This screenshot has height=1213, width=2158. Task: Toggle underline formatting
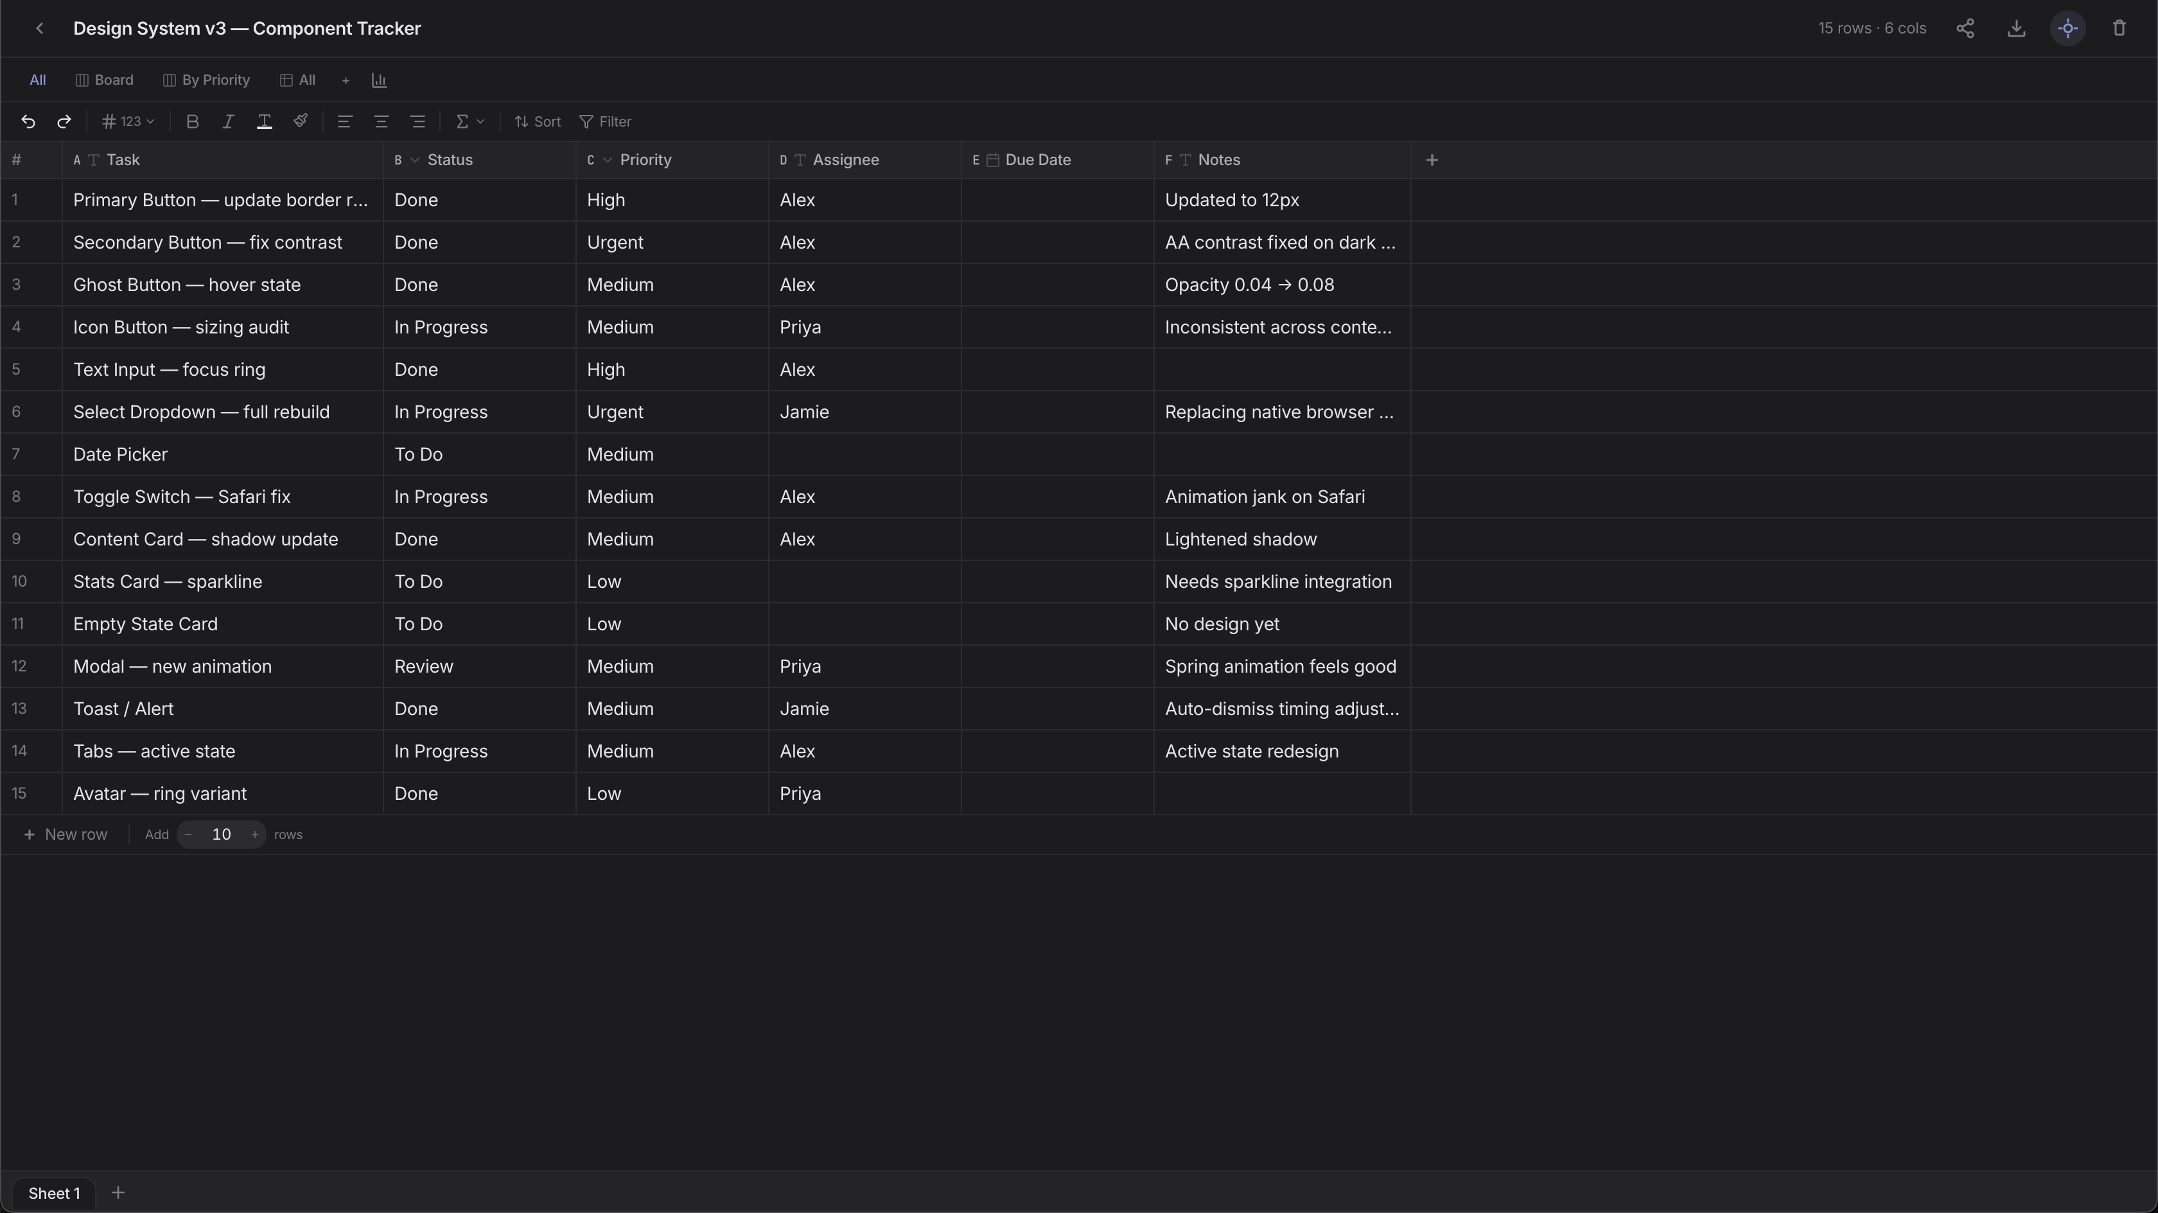tap(265, 121)
